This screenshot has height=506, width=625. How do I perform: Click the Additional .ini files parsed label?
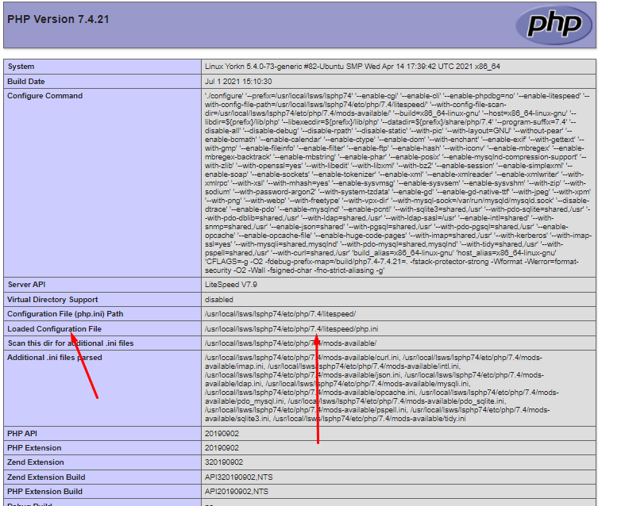pos(54,358)
